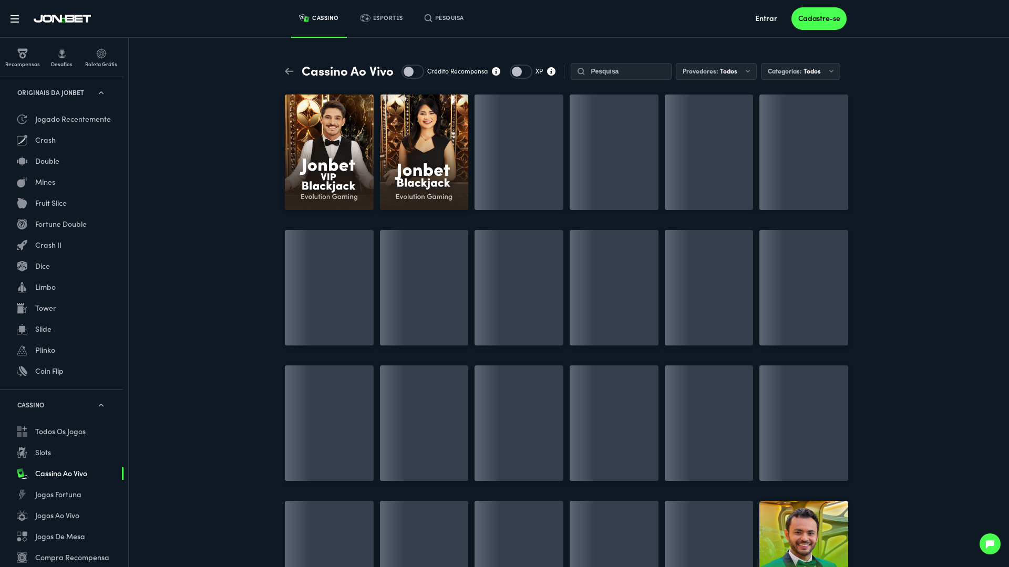Toggle the XP switch
The width and height of the screenshot is (1009, 567).
tap(521, 71)
